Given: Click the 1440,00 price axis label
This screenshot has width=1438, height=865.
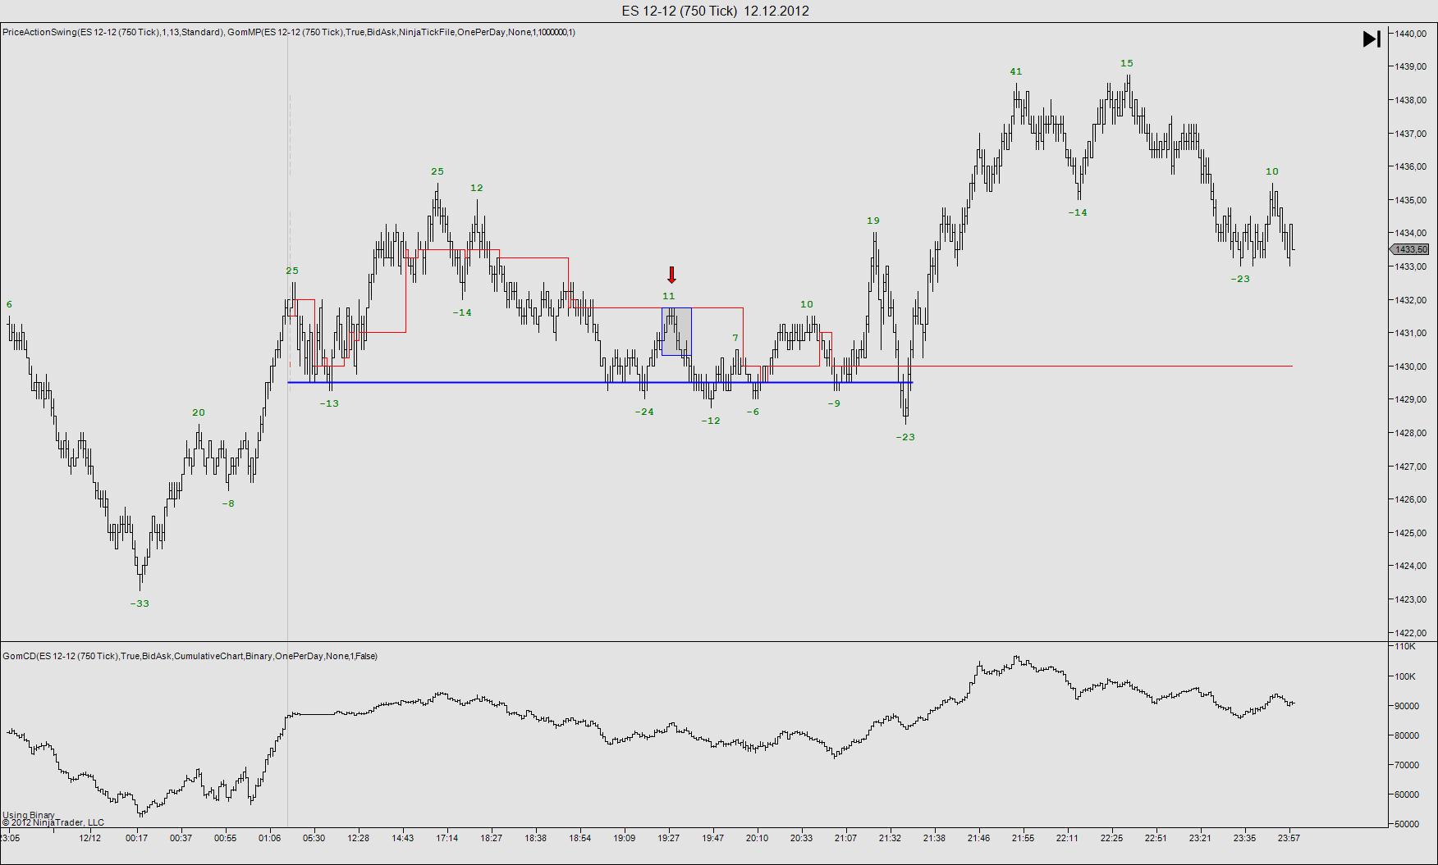Looking at the screenshot, I should point(1410,34).
